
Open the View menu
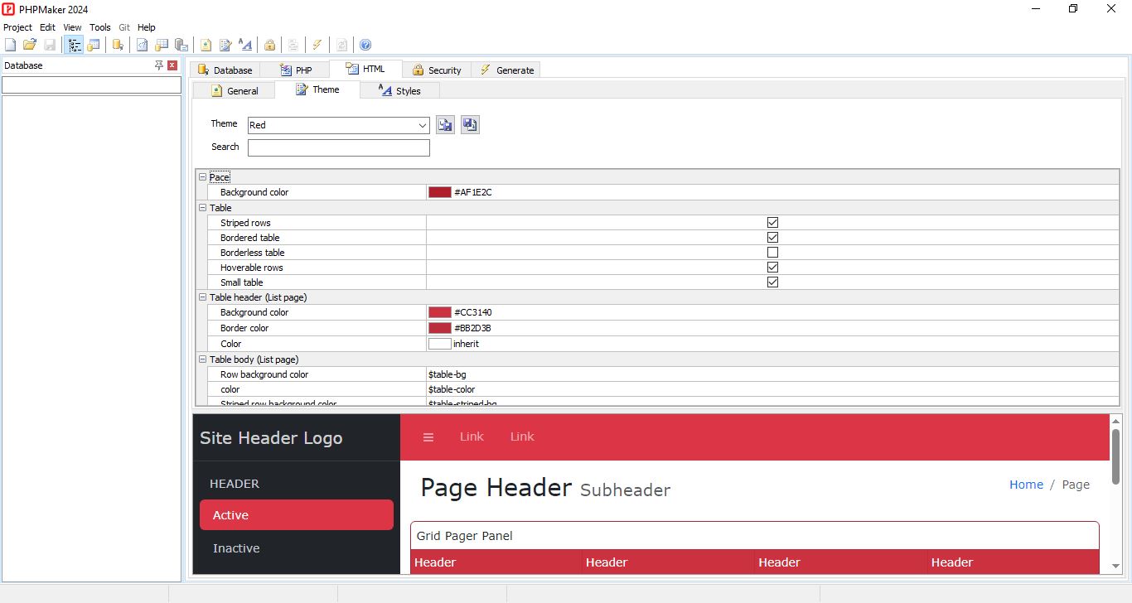[72, 27]
